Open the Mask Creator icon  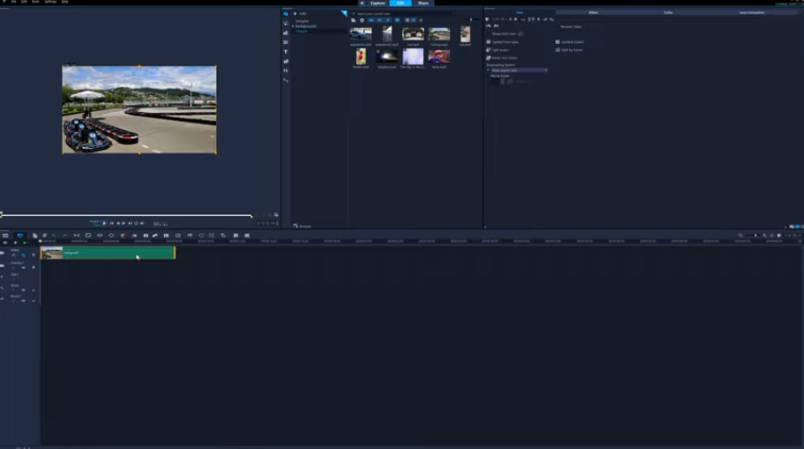point(201,236)
